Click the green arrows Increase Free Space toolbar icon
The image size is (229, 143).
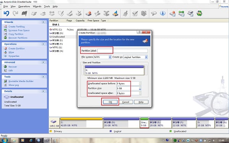pyautogui.click(x=181, y=13)
